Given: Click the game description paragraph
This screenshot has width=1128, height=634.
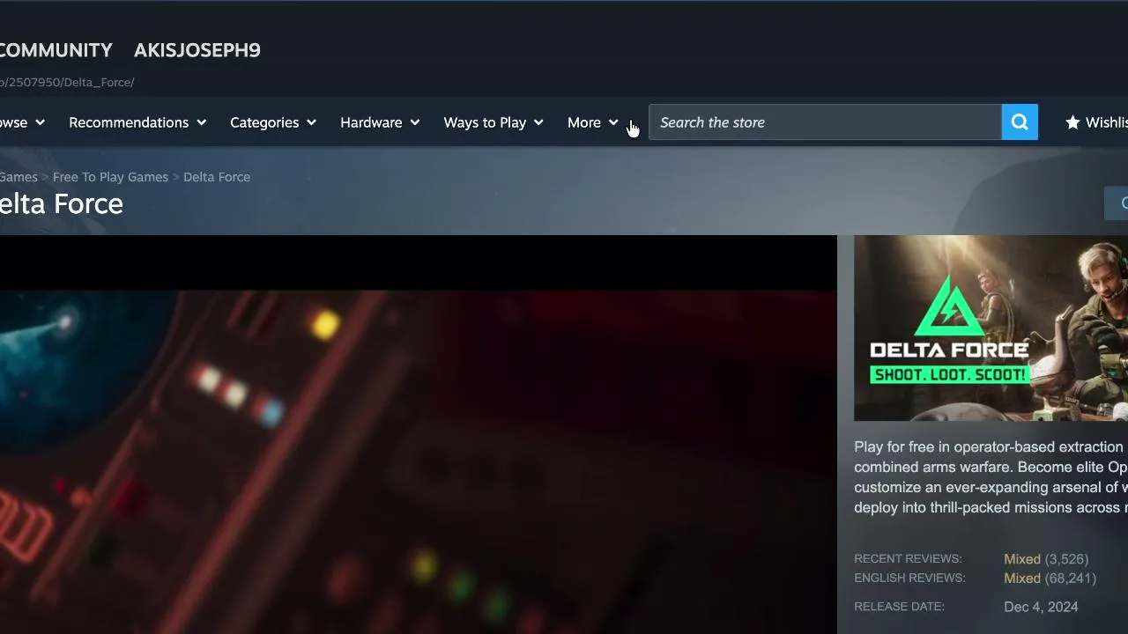Looking at the screenshot, I should click(x=991, y=477).
